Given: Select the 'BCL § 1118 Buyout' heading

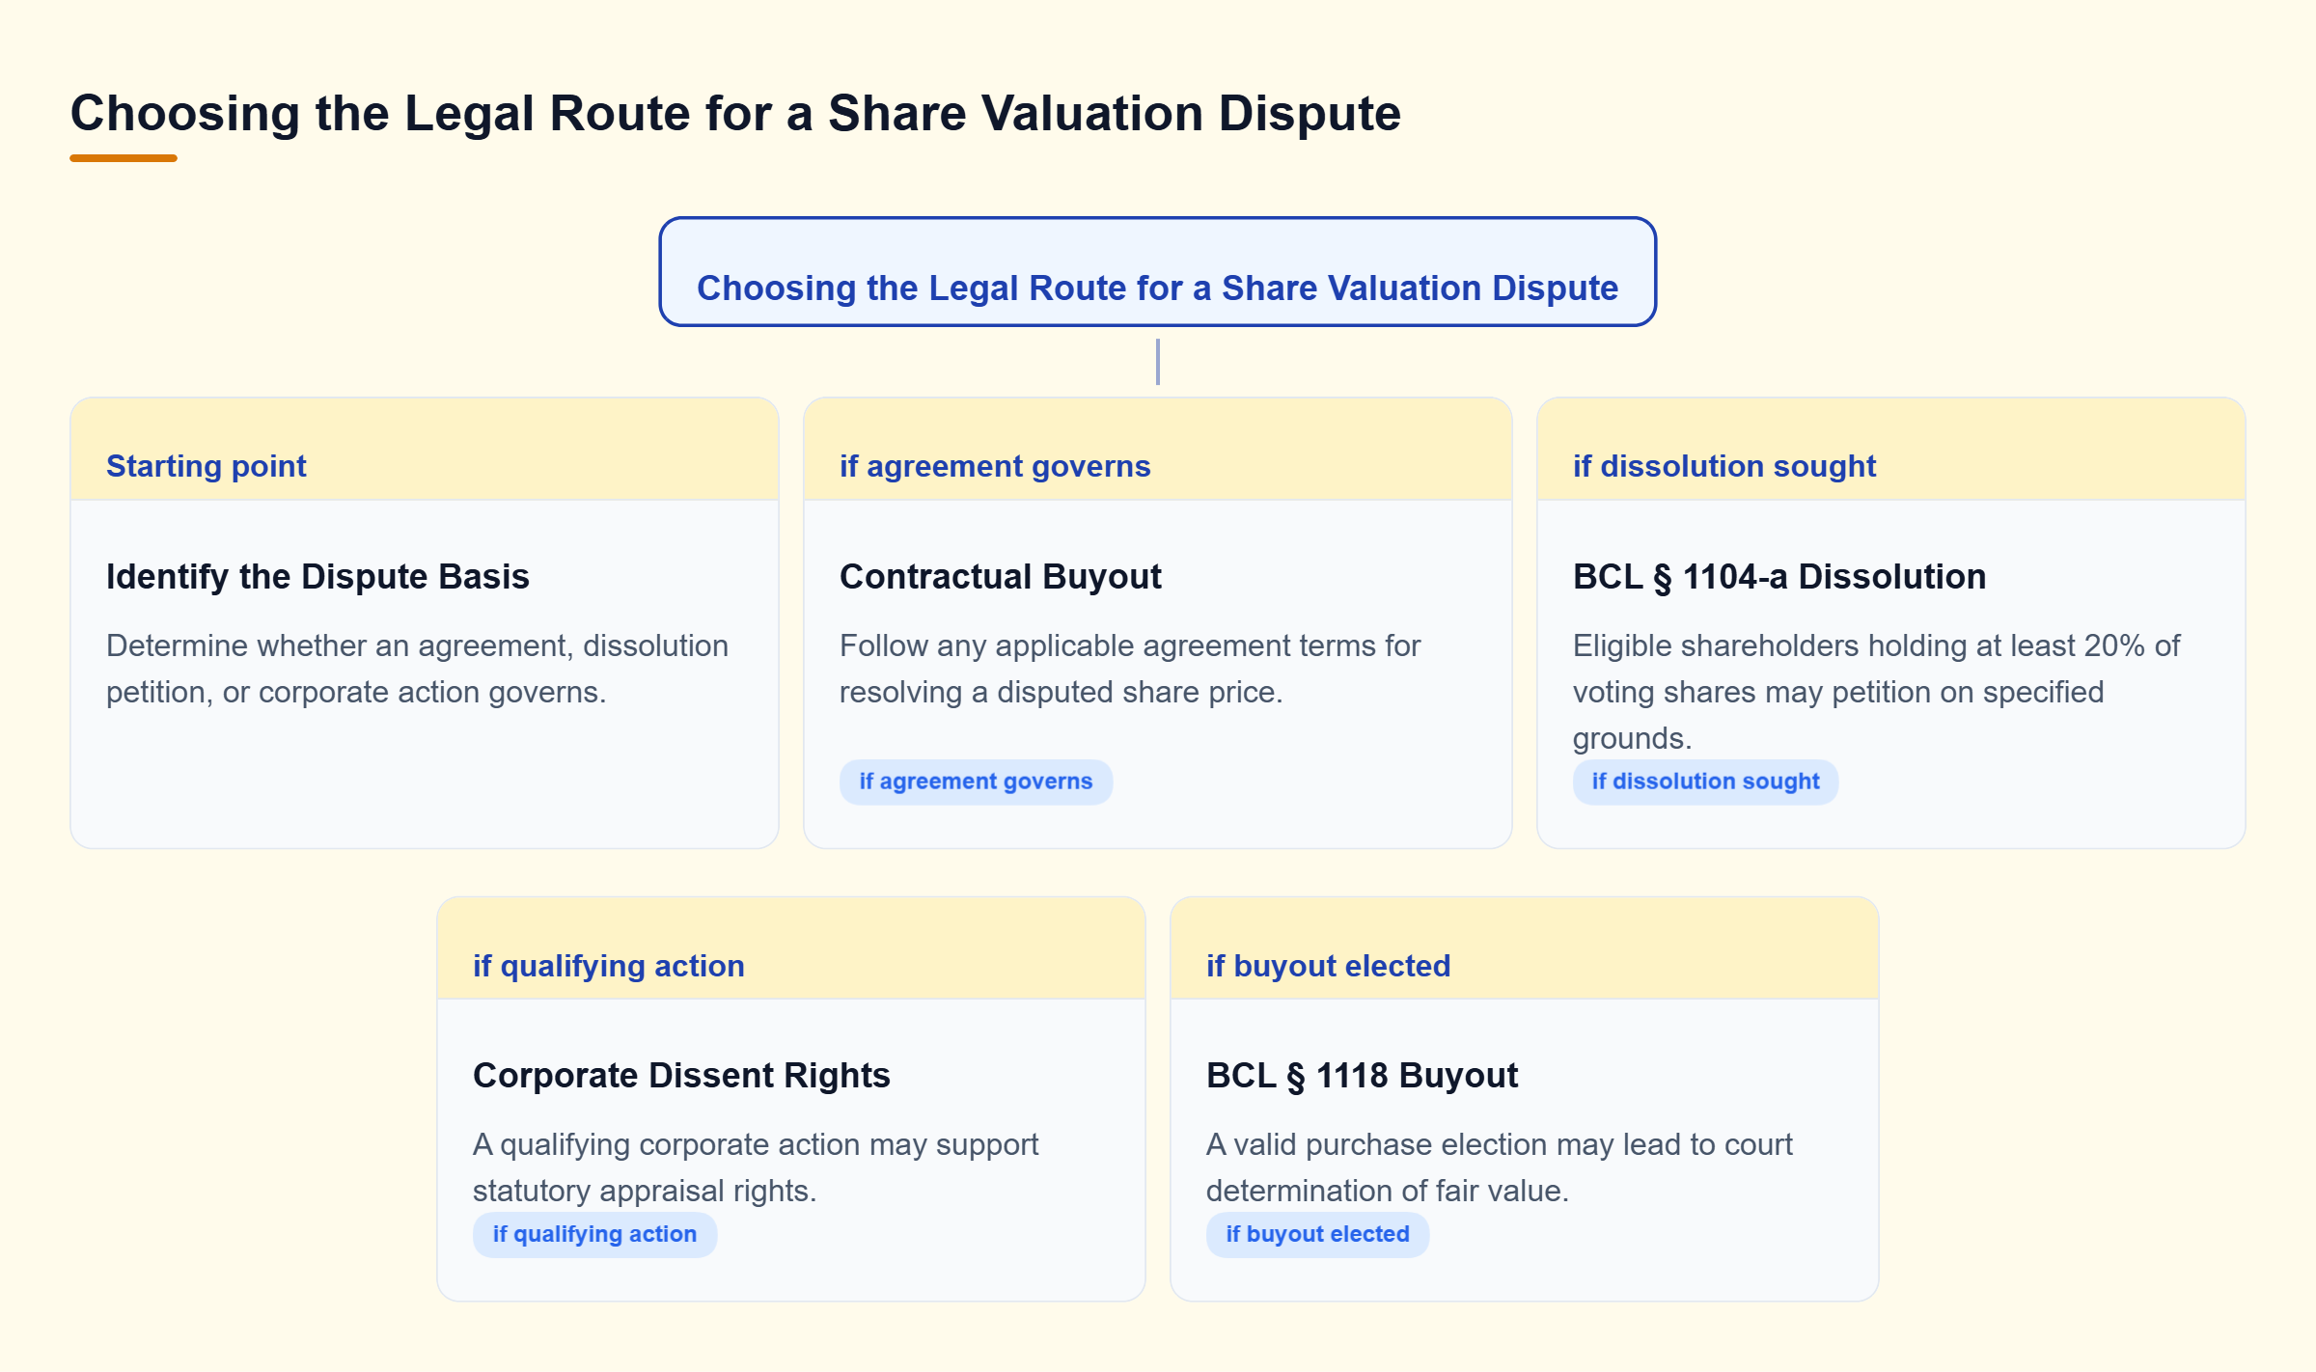Looking at the screenshot, I should (1362, 1076).
